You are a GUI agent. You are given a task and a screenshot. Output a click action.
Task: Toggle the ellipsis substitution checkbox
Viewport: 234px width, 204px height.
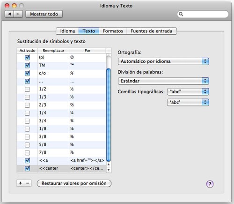[x=27, y=81]
